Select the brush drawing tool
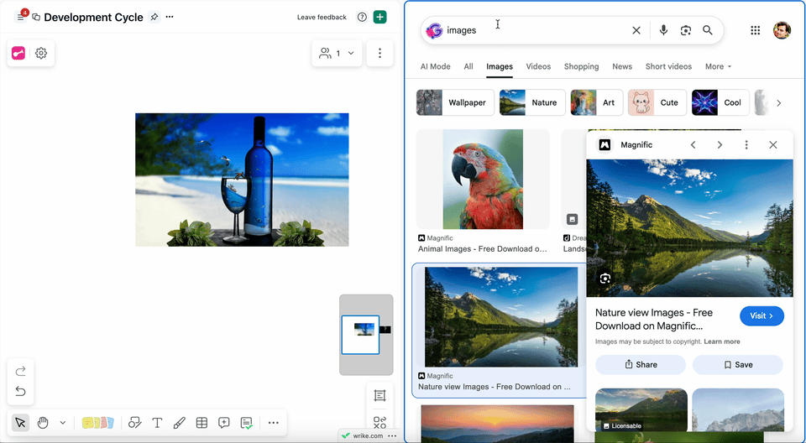Viewport: 806px width, 443px height. pyautogui.click(x=179, y=423)
